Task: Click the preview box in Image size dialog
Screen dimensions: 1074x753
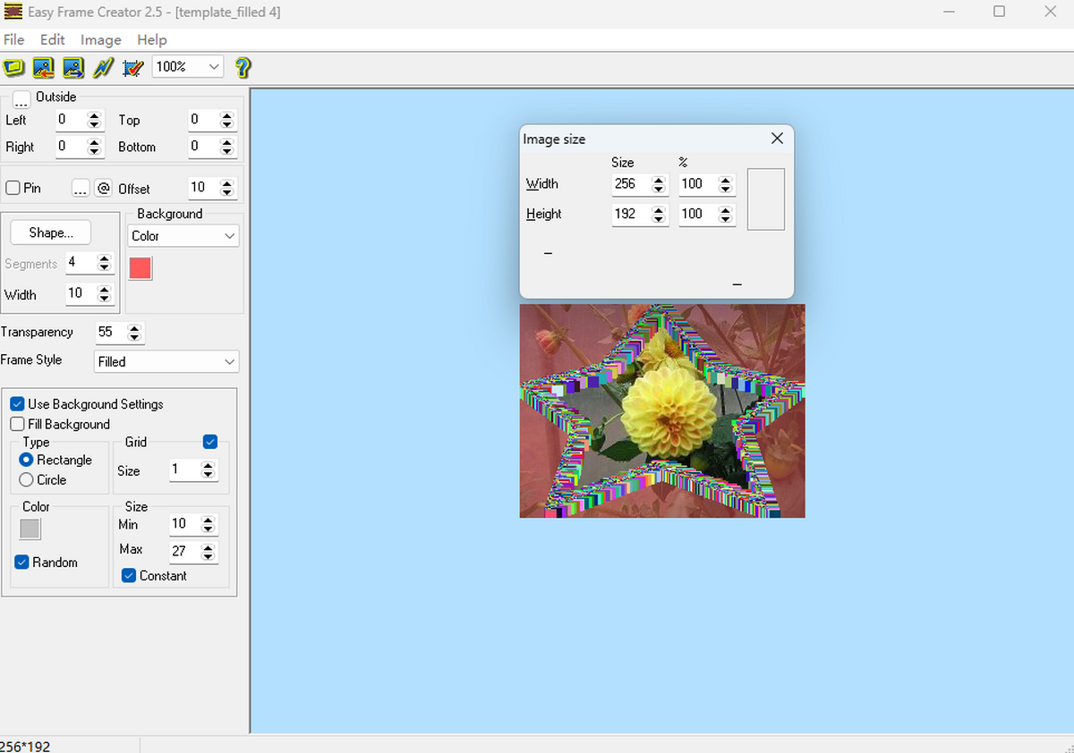Action: point(766,199)
